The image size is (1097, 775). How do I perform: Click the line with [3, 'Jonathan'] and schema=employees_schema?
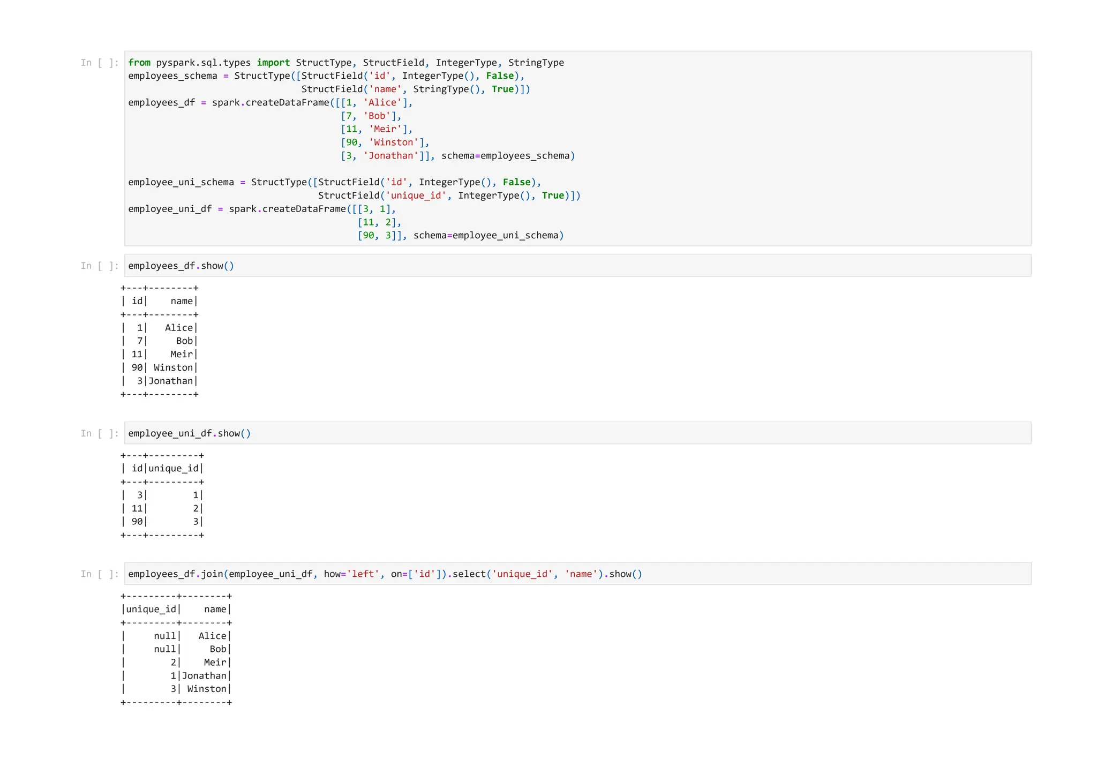pos(457,156)
